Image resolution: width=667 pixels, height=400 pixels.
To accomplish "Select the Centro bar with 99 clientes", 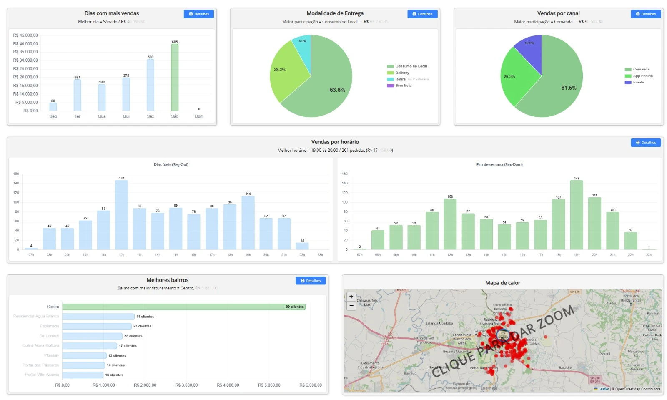I will (184, 307).
